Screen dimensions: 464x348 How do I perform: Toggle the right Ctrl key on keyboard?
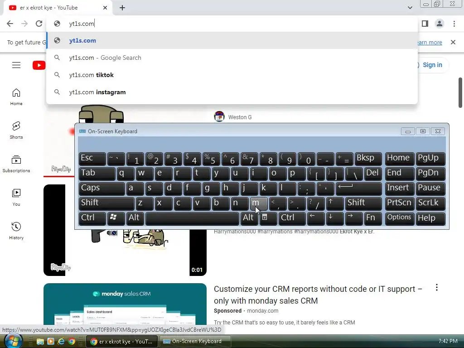[x=292, y=218]
